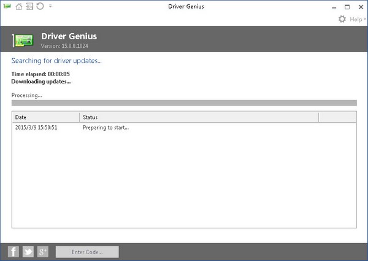This screenshot has height=261, width=368.
Task: Click the Enter Code... button
Action: [87, 252]
